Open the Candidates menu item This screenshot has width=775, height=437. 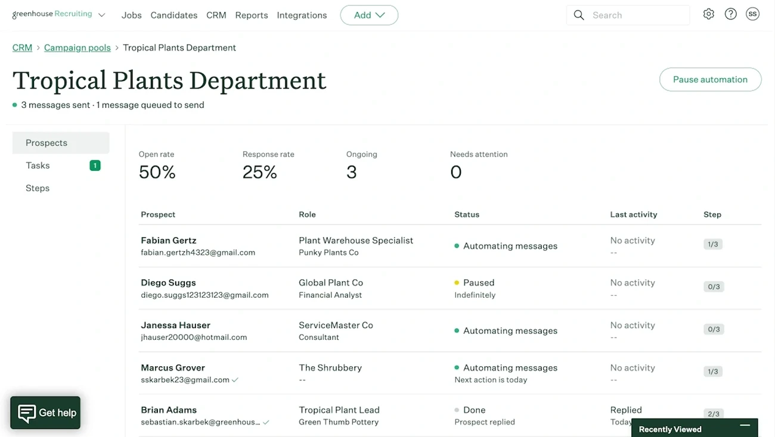pos(173,15)
